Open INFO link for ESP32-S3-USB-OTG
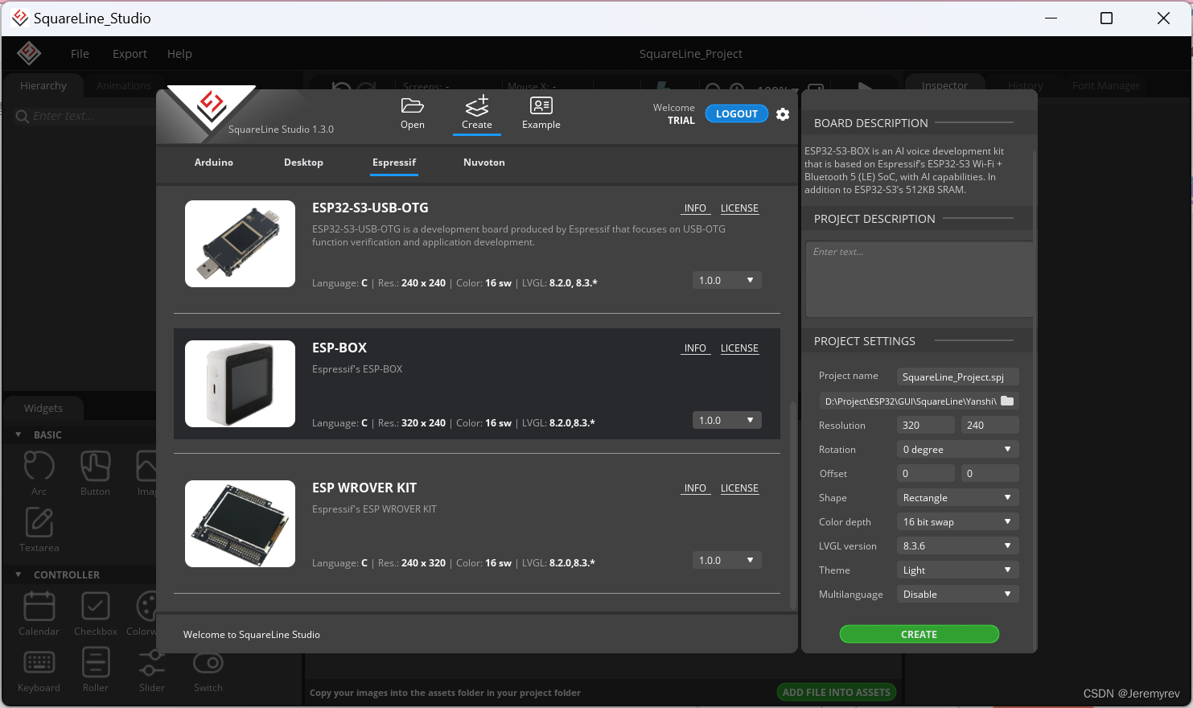 (695, 208)
